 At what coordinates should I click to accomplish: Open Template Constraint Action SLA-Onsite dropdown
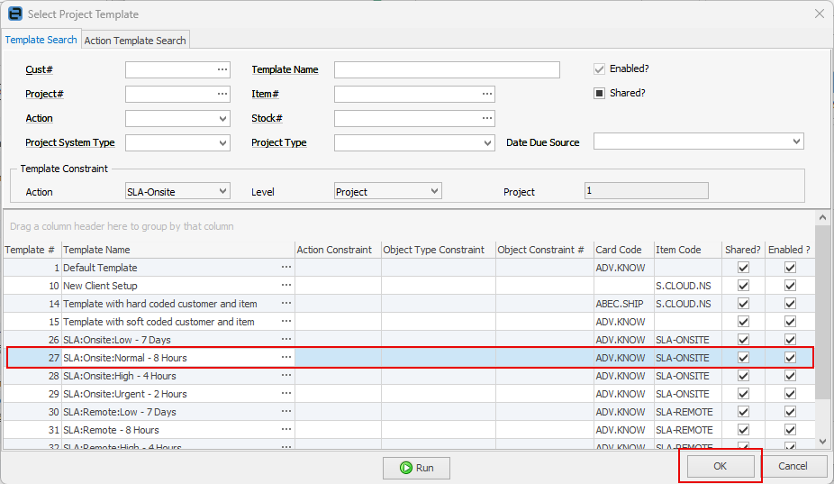[222, 191]
